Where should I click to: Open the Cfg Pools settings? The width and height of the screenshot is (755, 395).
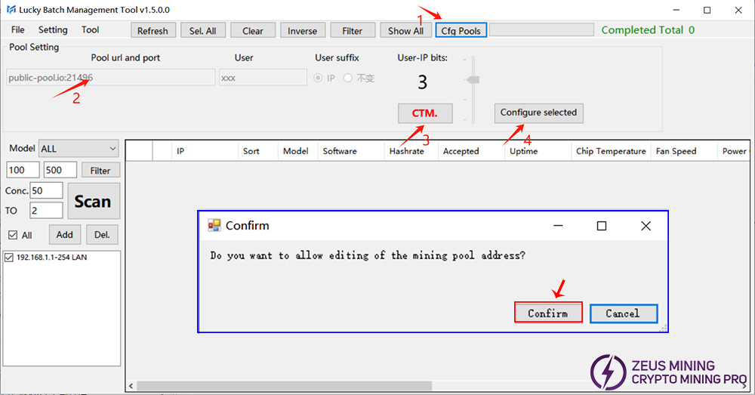pyautogui.click(x=461, y=31)
